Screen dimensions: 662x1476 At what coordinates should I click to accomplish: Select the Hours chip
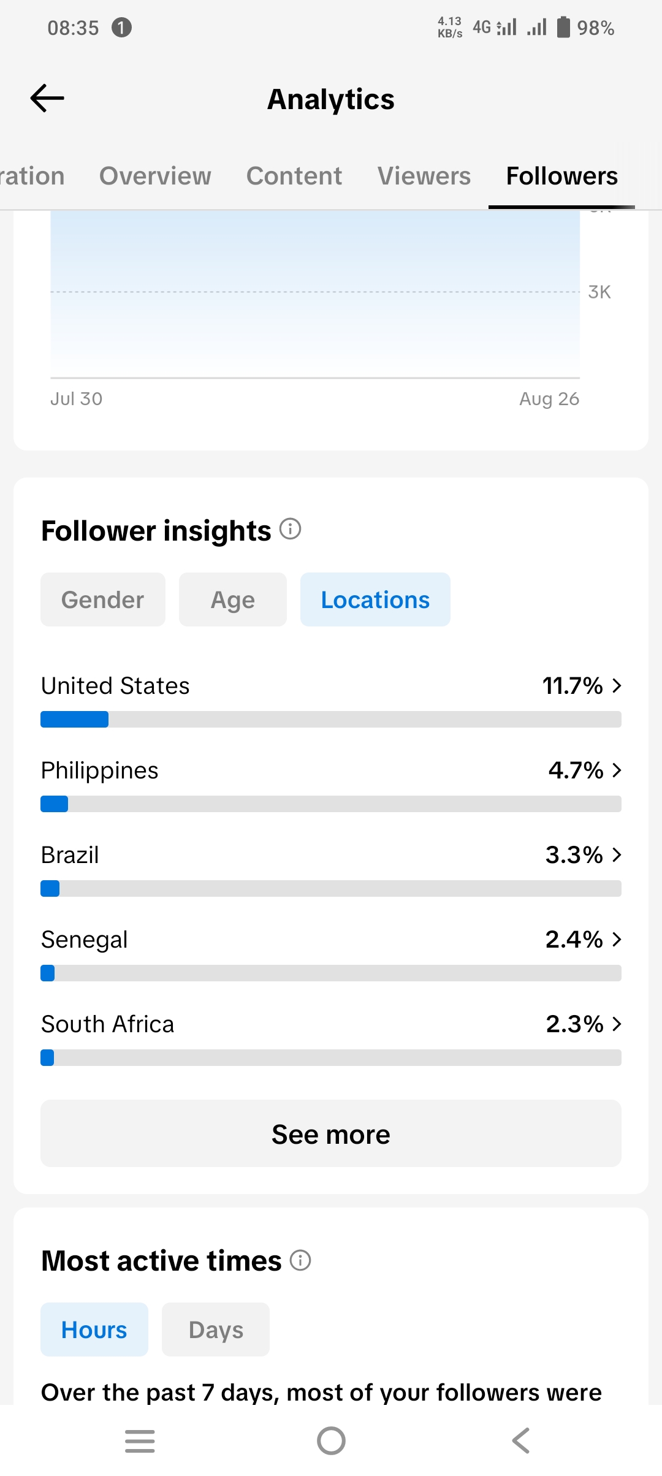[94, 1330]
